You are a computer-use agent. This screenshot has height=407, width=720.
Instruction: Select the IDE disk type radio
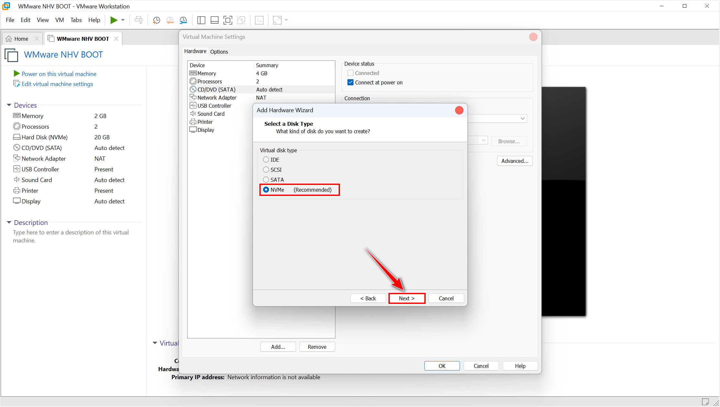click(266, 160)
